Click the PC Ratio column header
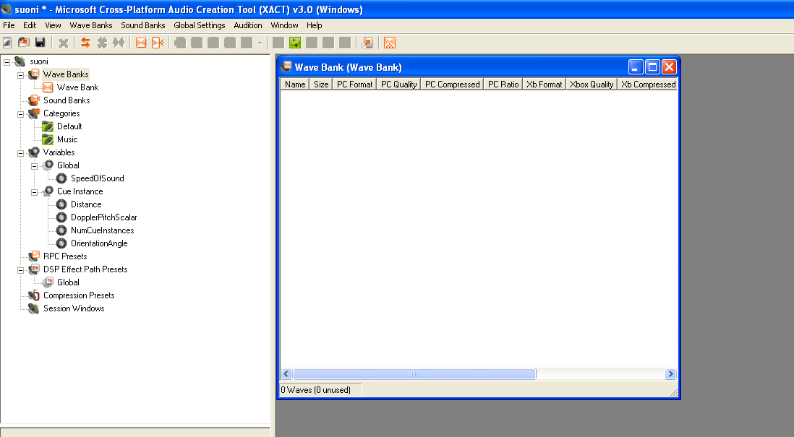Viewport: 794px width, 437px height. pyautogui.click(x=503, y=85)
